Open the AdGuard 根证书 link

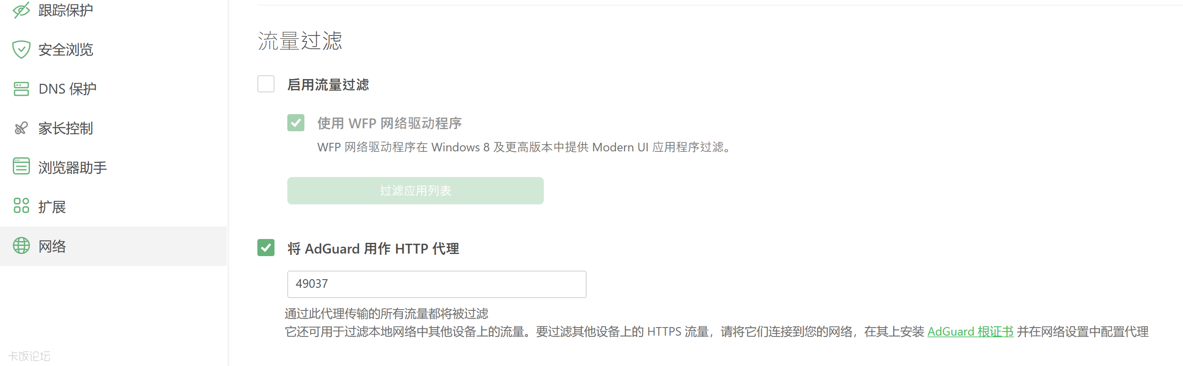coord(970,331)
